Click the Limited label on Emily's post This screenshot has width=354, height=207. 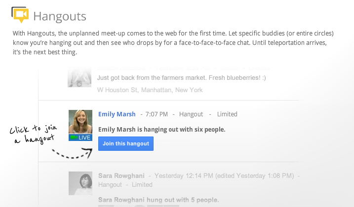(x=227, y=114)
